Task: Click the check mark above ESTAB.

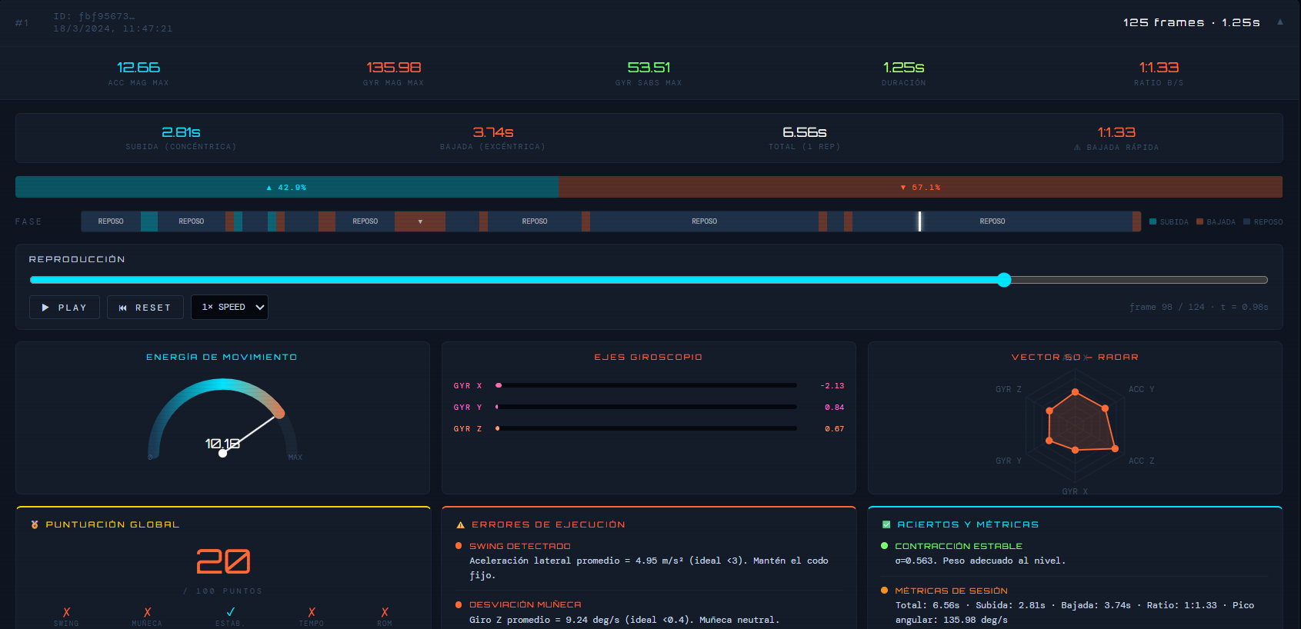Action: pyautogui.click(x=230, y=612)
